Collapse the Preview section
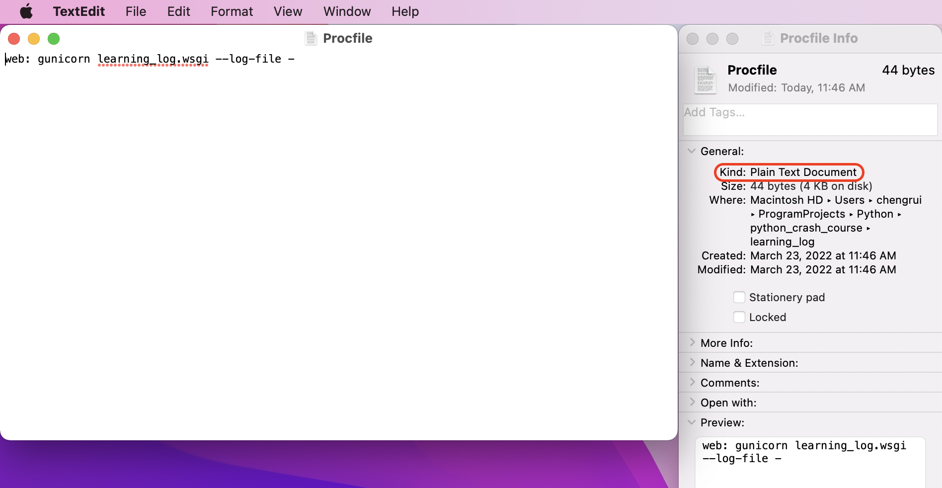 click(x=692, y=422)
